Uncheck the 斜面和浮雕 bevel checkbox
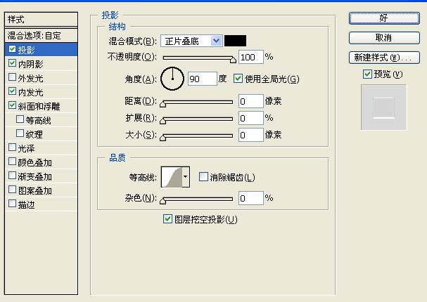 12,105
